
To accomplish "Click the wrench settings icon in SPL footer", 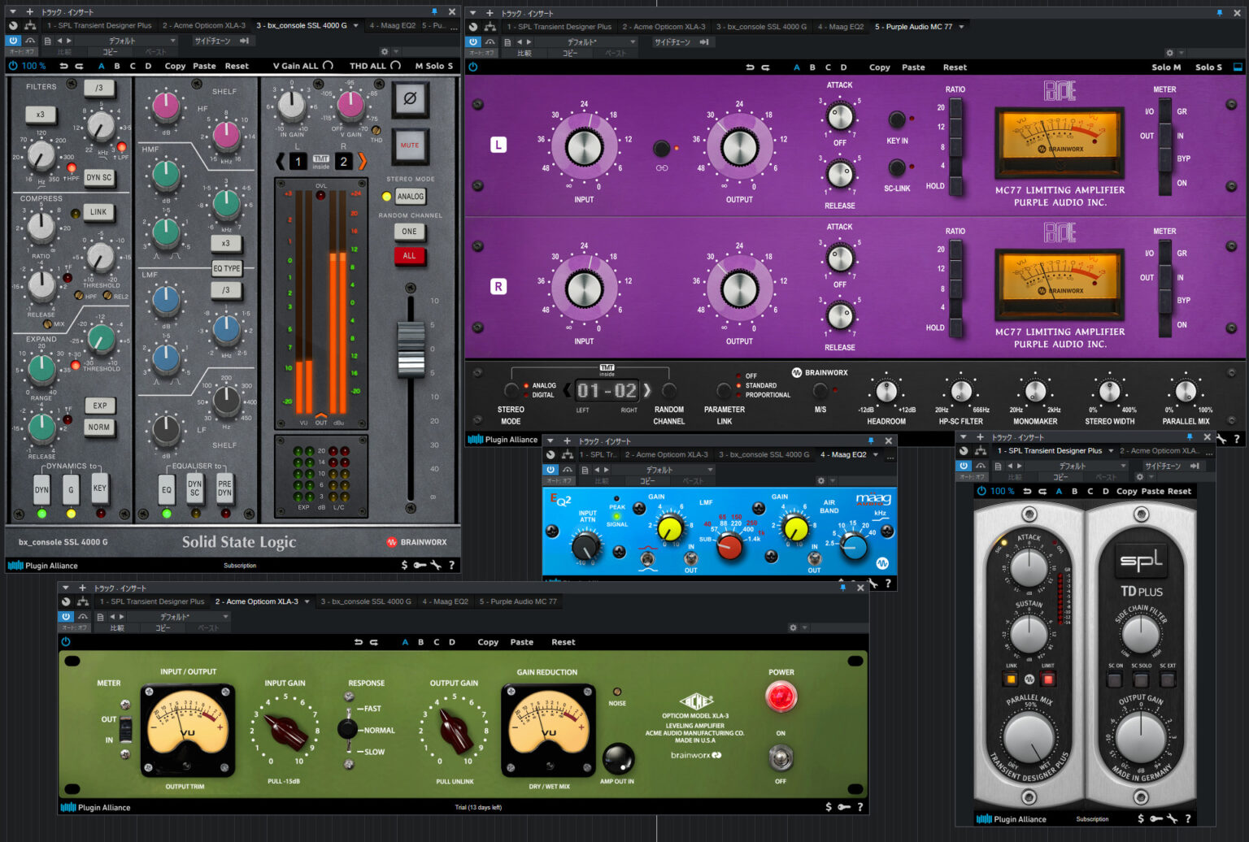I will 1172,818.
